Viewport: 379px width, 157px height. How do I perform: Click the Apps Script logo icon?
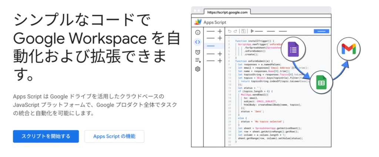point(198,22)
